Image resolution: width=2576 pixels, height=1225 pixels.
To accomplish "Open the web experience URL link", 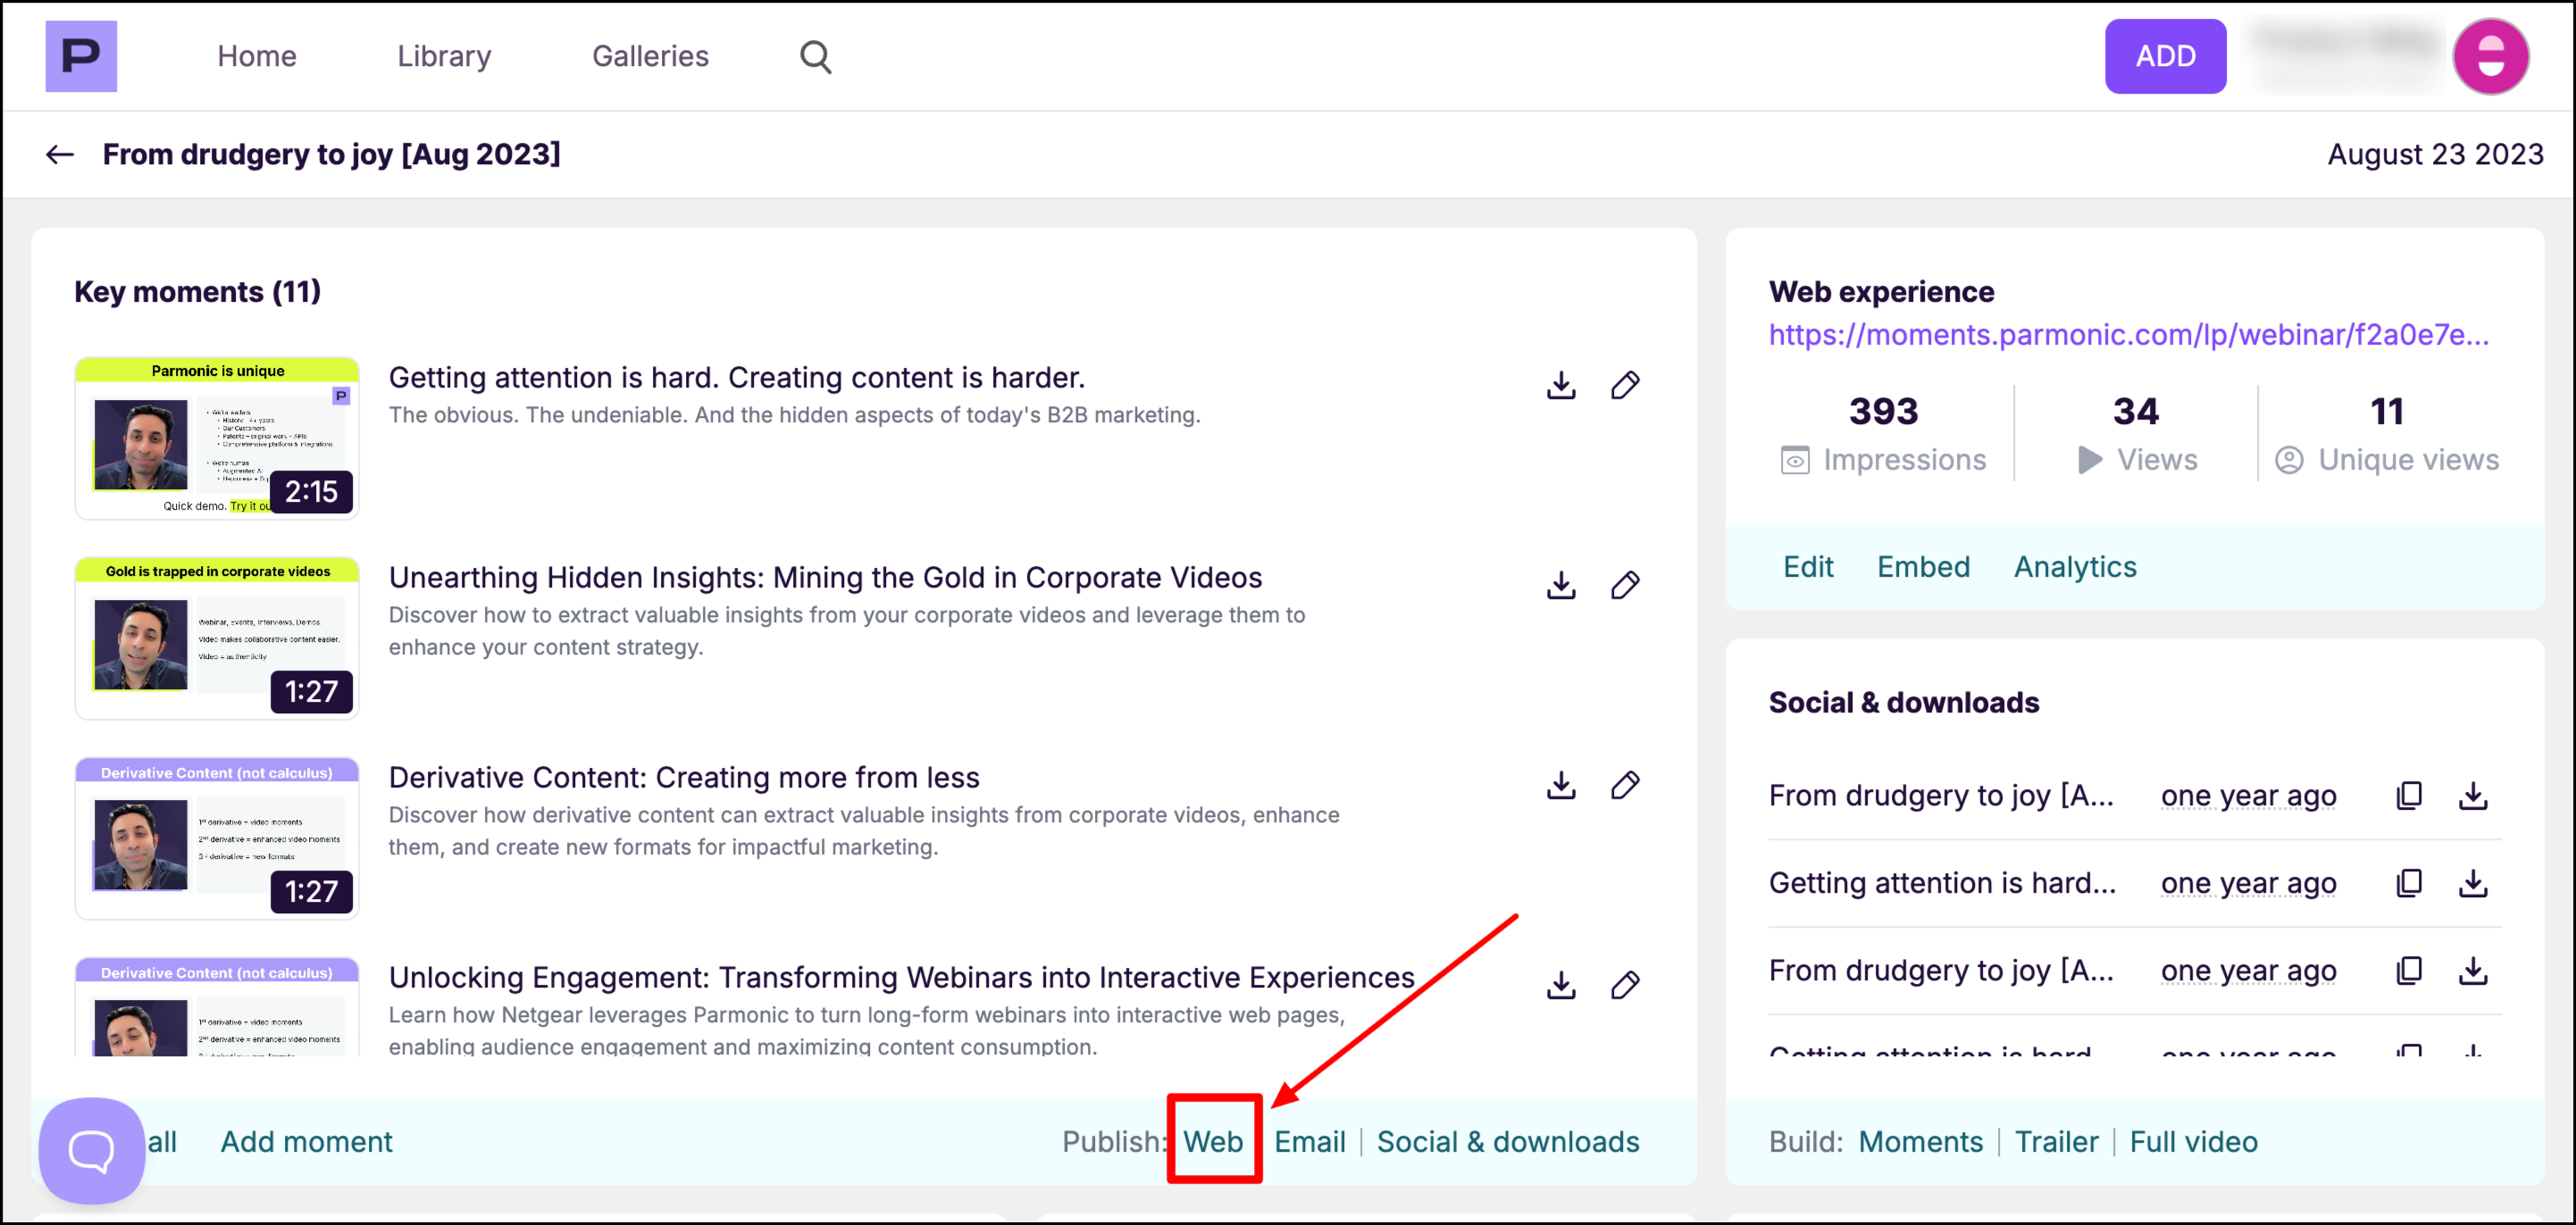I will coord(2128,335).
